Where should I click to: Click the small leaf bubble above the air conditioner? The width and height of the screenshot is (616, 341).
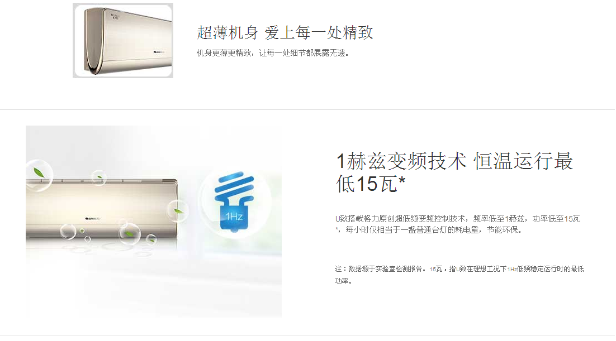tap(99, 178)
